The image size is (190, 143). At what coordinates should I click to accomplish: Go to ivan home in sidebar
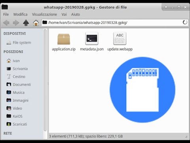[x=16, y=61]
